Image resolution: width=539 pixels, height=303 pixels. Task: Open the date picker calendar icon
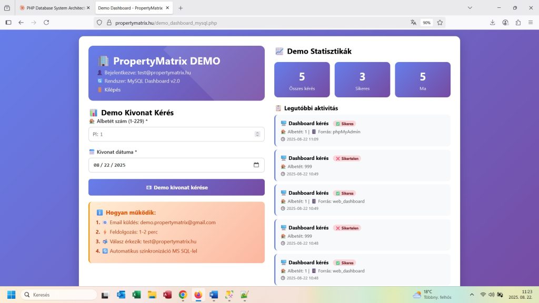click(x=256, y=165)
